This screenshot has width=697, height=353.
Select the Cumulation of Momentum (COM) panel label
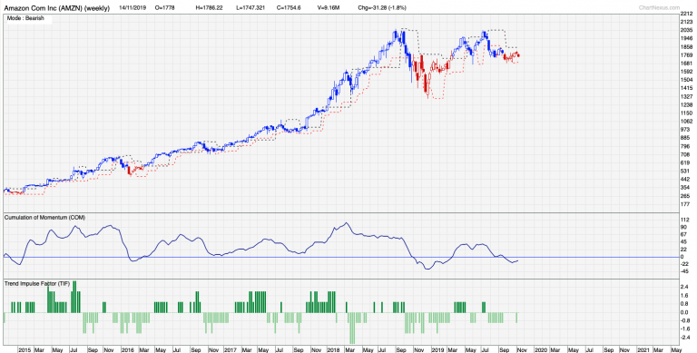click(x=44, y=217)
